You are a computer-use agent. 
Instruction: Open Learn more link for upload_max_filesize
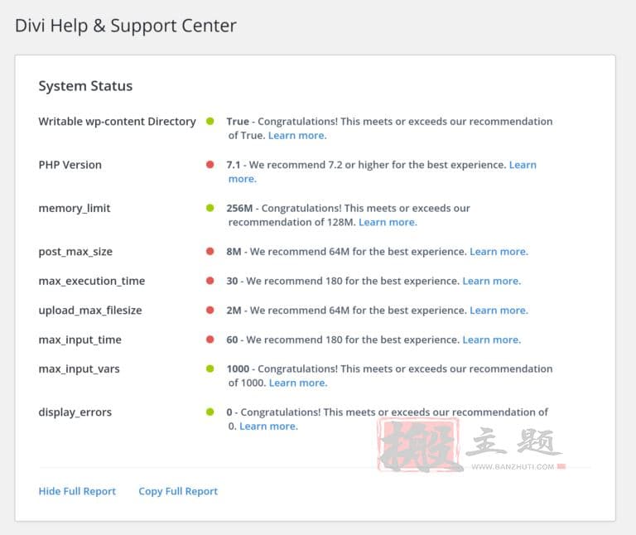(499, 311)
